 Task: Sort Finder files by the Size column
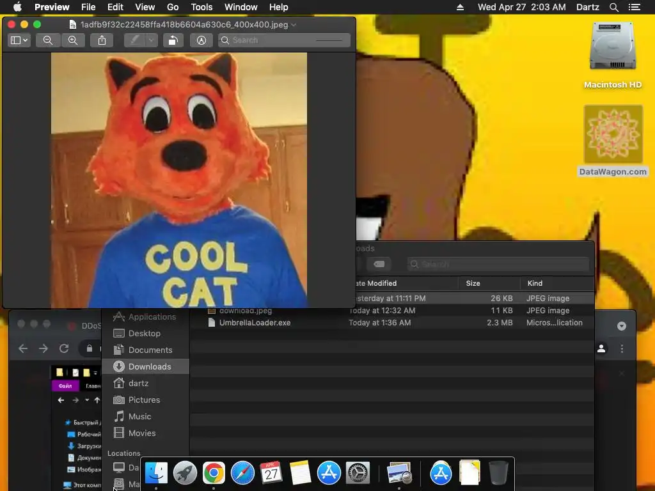[489, 283]
